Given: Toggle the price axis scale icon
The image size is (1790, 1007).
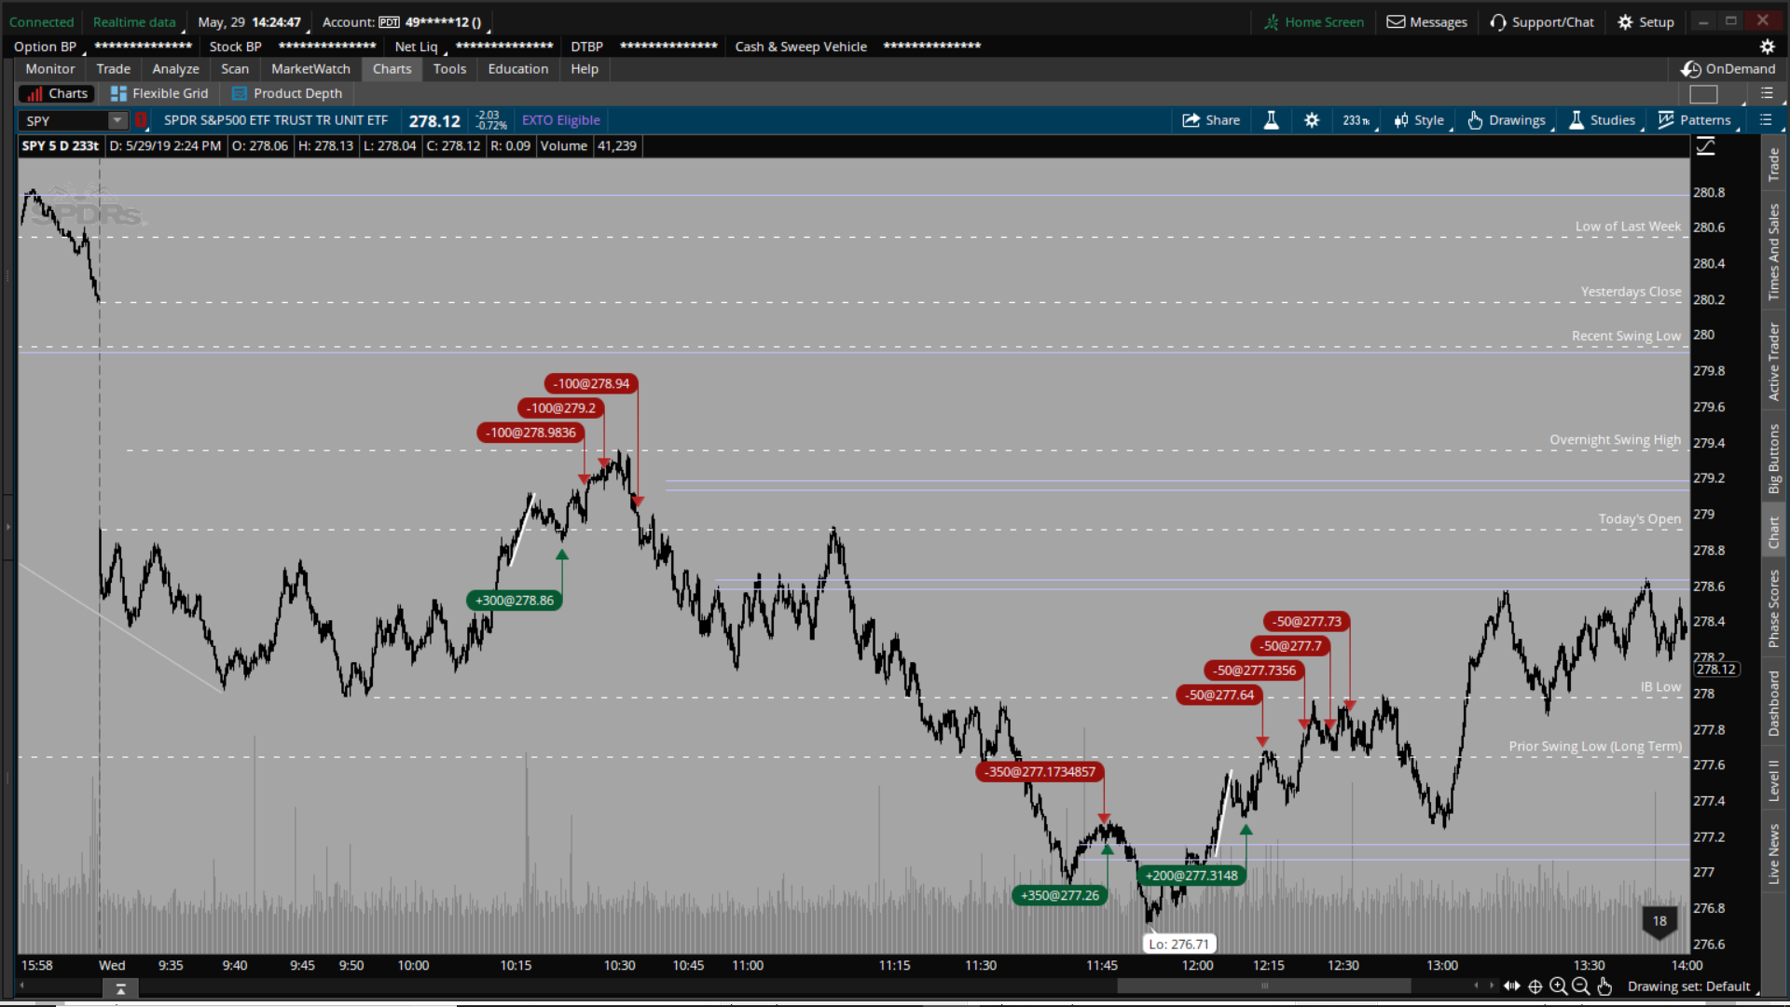Looking at the screenshot, I should click(x=1705, y=146).
